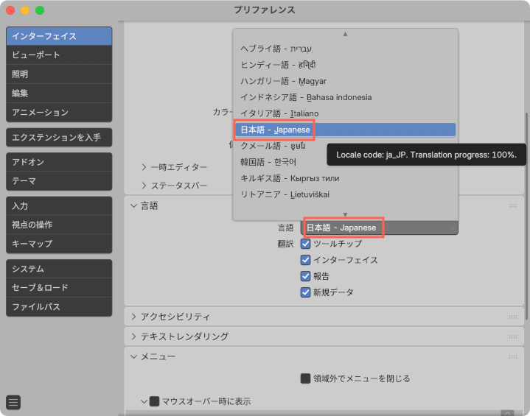Uncheck the 新規データ translation checkbox
This screenshot has height=416, width=530.
pyautogui.click(x=305, y=292)
